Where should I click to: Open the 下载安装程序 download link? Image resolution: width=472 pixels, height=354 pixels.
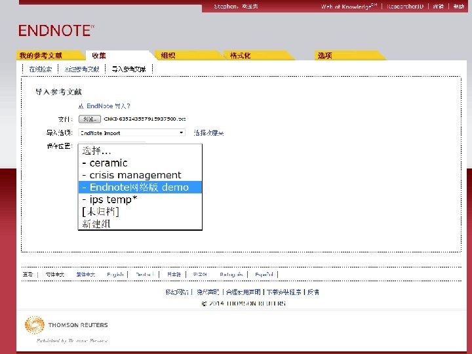coord(284,292)
